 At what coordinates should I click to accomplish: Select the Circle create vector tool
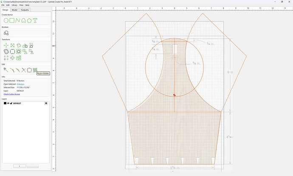(x=6, y=20)
